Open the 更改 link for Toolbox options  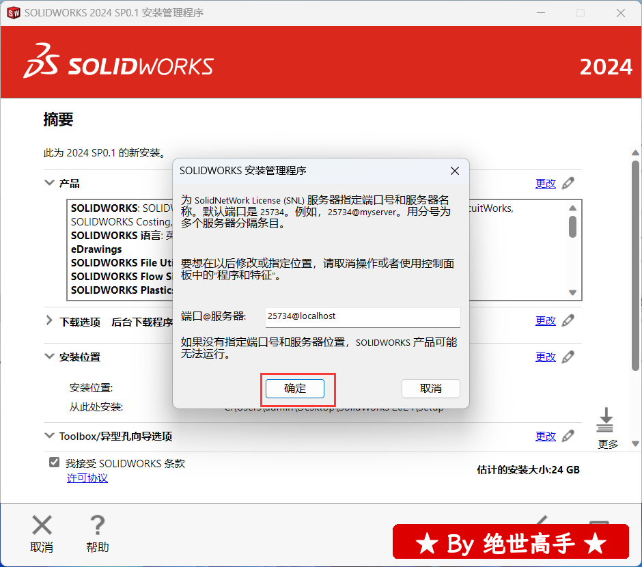(546, 436)
